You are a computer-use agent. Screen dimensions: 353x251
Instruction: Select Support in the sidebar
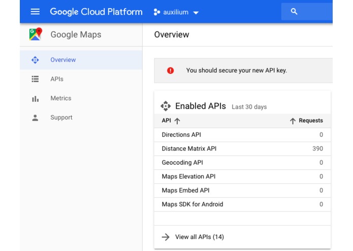(61, 118)
